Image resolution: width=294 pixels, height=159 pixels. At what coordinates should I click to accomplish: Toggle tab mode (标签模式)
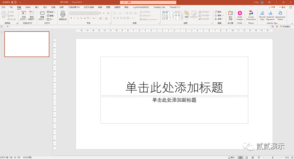pyautogui.click(x=285, y=27)
